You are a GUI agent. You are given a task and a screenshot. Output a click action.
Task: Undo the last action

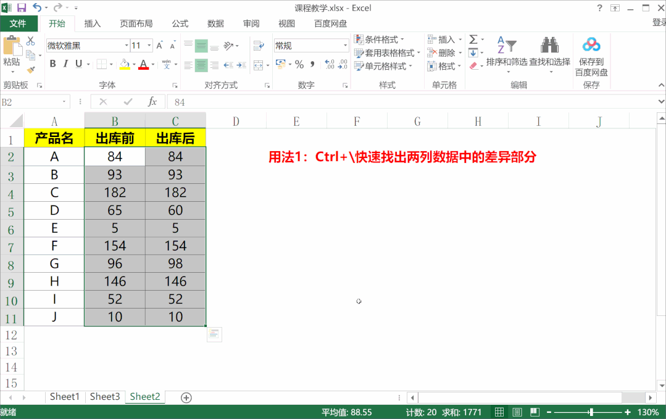(37, 7)
